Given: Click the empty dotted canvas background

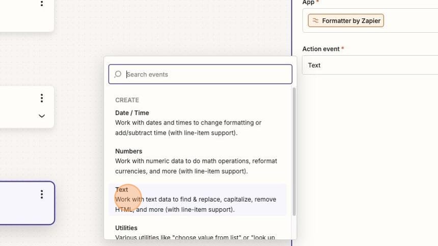Looking at the screenshot, I should click(173, 28).
